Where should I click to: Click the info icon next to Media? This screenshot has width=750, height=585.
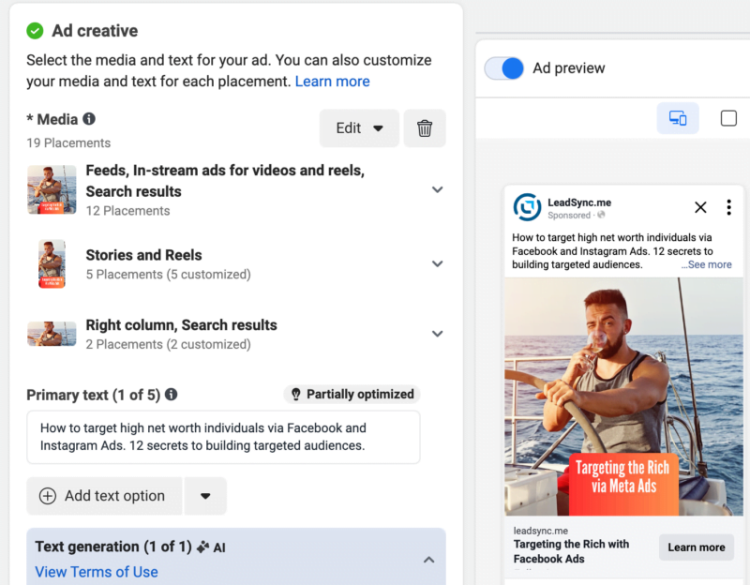[89, 119]
